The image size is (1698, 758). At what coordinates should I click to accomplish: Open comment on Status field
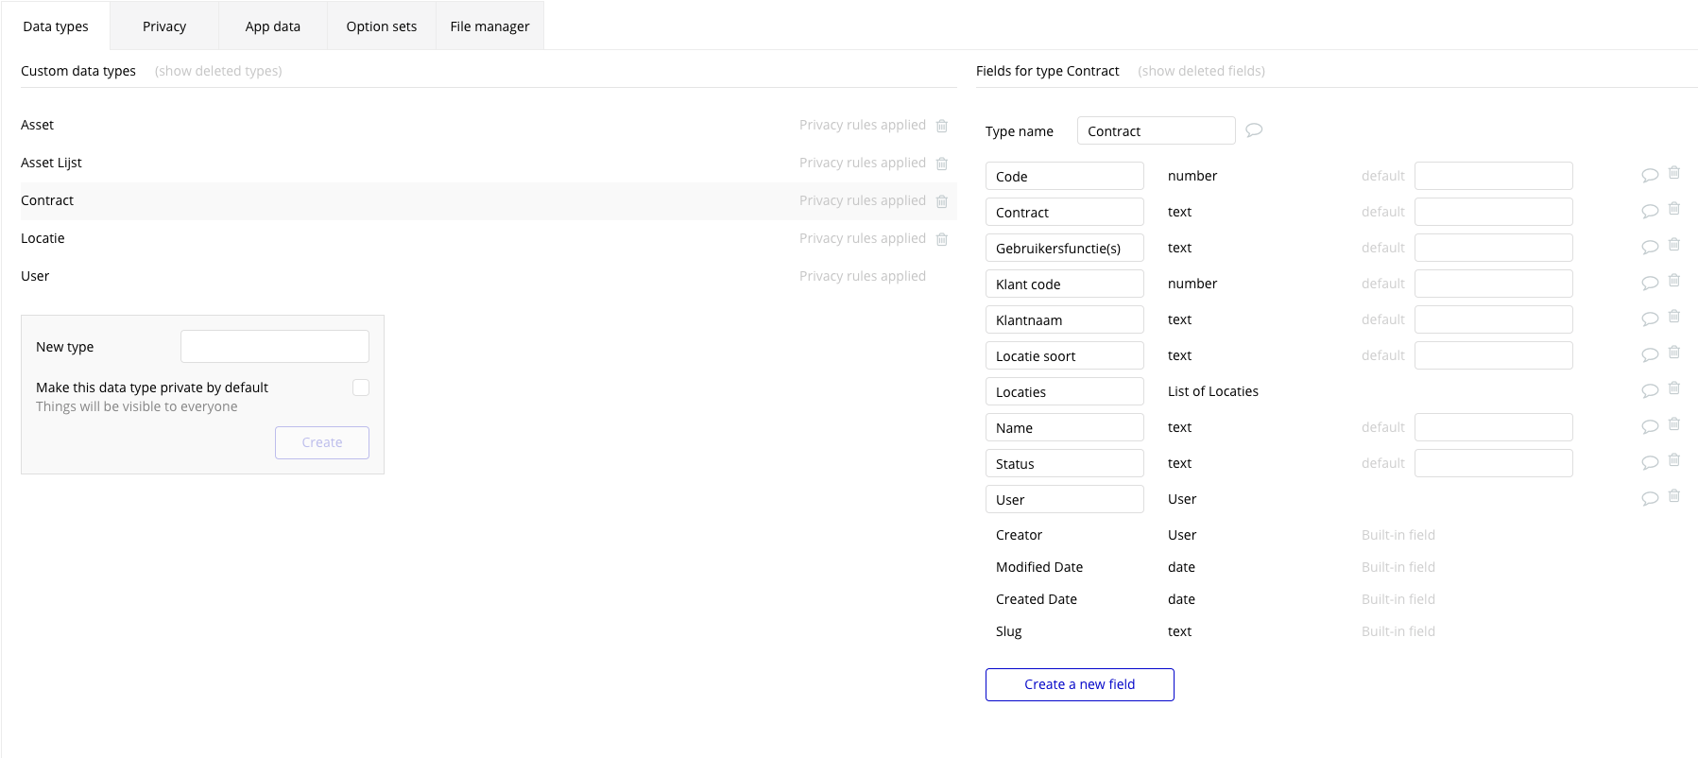coord(1650,462)
